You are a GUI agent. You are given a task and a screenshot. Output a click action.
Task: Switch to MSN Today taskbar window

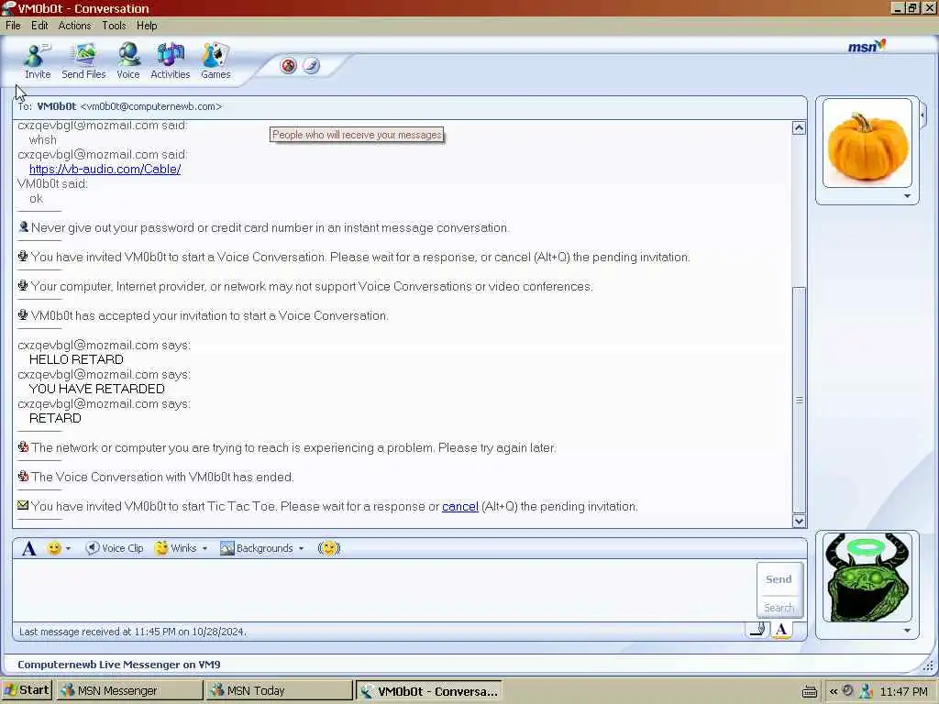click(277, 691)
